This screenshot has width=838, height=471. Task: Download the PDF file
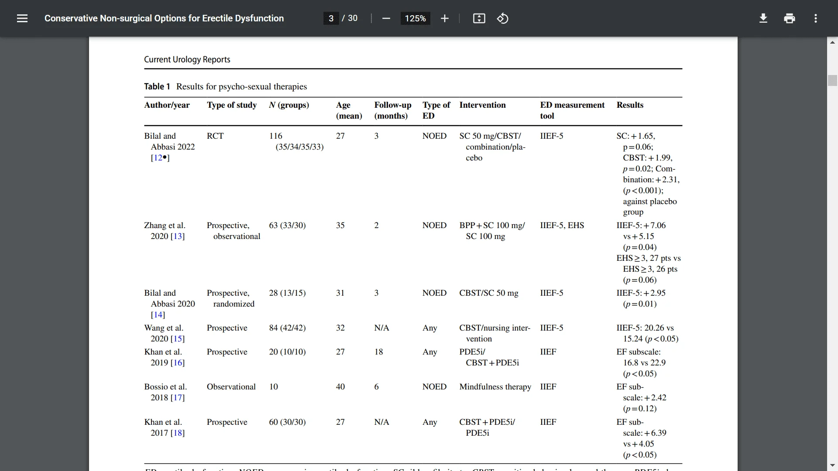coord(763,18)
